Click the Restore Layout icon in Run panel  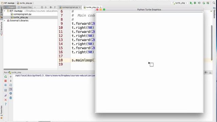[5, 90]
